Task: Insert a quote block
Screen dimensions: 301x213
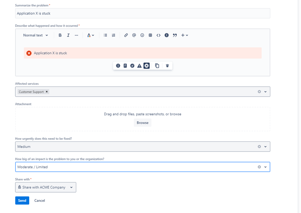Action: pyautogui.click(x=175, y=35)
